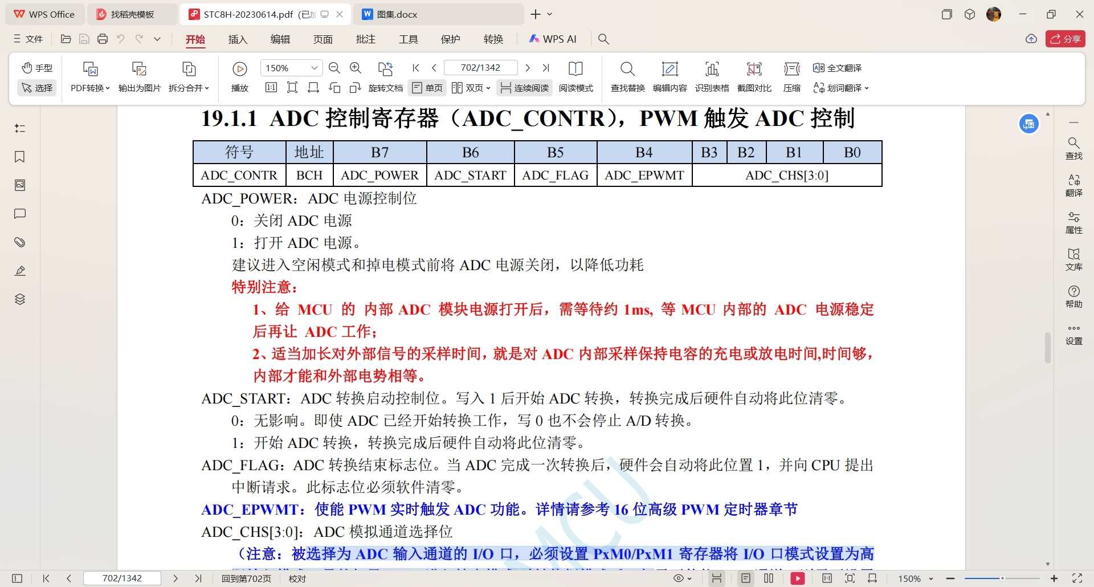
Task: Click the red 分享 share button
Action: tap(1065, 39)
